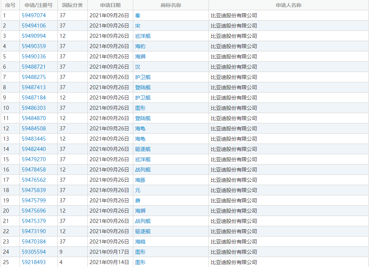Open registration number 59487413
The height and width of the screenshot is (267, 369).
pyautogui.click(x=34, y=87)
